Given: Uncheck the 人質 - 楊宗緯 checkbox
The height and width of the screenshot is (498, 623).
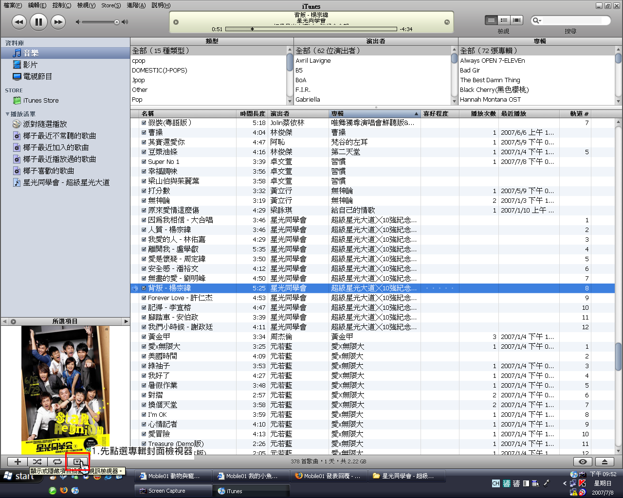Looking at the screenshot, I should 144,230.
